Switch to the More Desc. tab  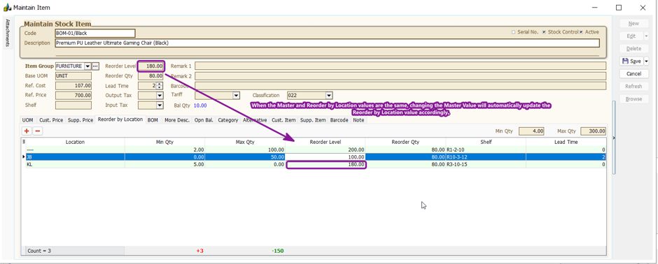(x=176, y=120)
